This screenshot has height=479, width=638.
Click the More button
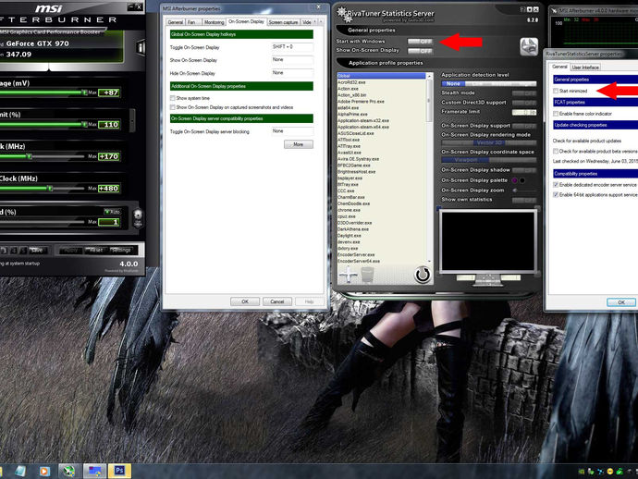pyautogui.click(x=299, y=144)
